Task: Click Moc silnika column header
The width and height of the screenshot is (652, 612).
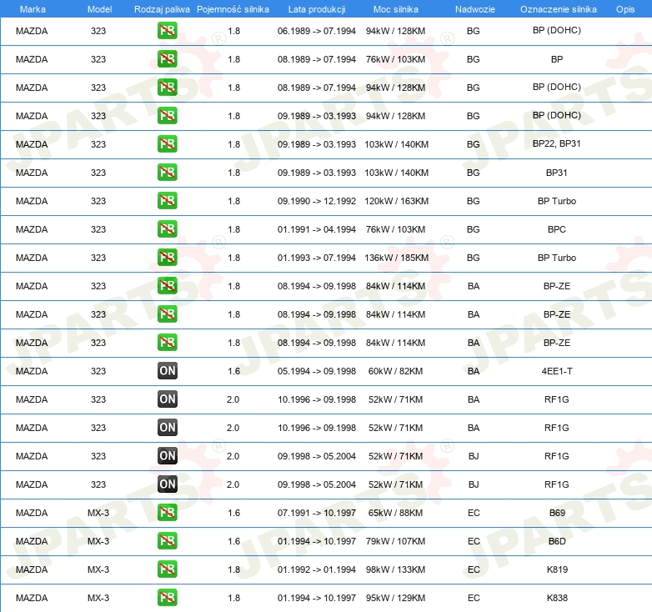Action: click(395, 9)
